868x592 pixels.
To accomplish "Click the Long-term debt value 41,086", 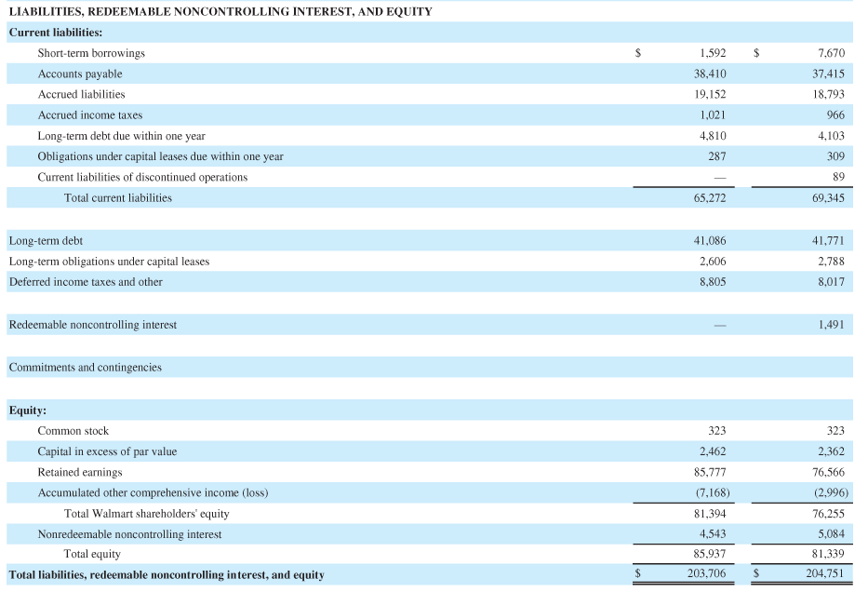I will tap(712, 240).
